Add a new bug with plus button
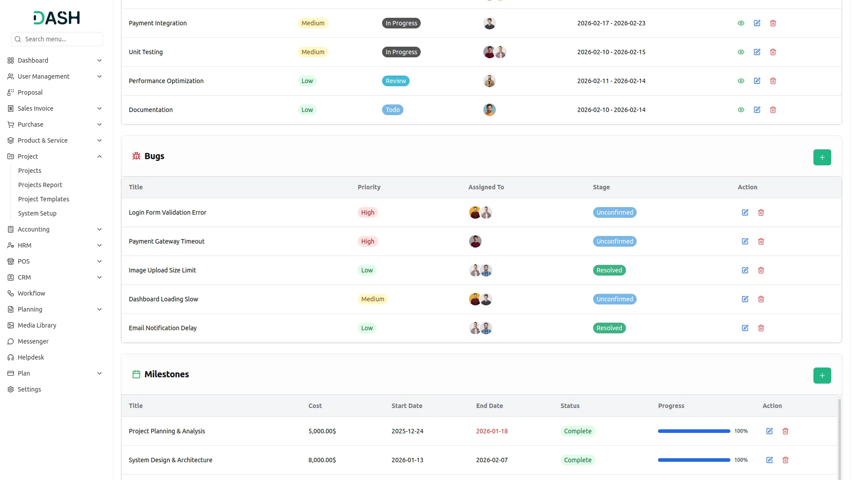This screenshot has width=853, height=480. 822,157
